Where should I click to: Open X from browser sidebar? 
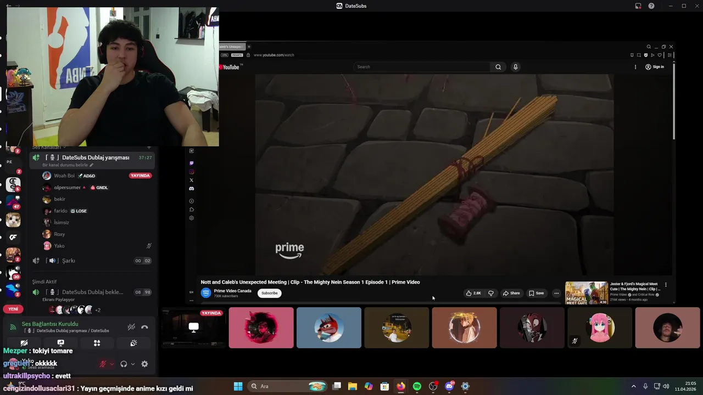pyautogui.click(x=192, y=180)
